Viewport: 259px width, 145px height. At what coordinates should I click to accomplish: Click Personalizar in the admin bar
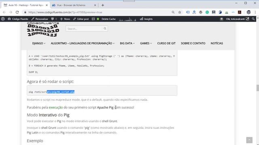40,19
